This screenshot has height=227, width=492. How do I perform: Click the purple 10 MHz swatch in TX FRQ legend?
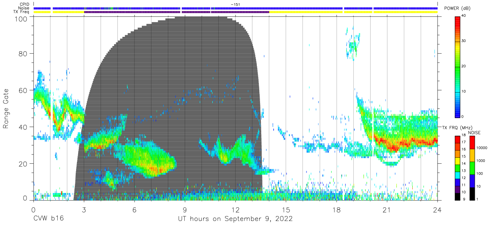coord(458,189)
